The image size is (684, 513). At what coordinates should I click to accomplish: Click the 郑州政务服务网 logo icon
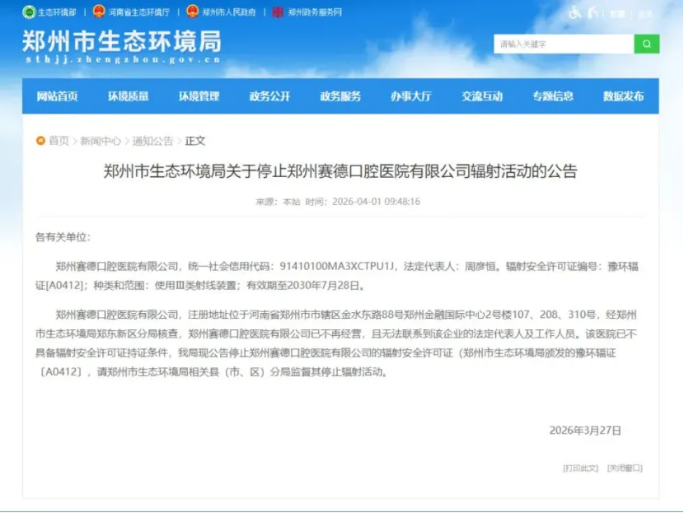click(278, 12)
